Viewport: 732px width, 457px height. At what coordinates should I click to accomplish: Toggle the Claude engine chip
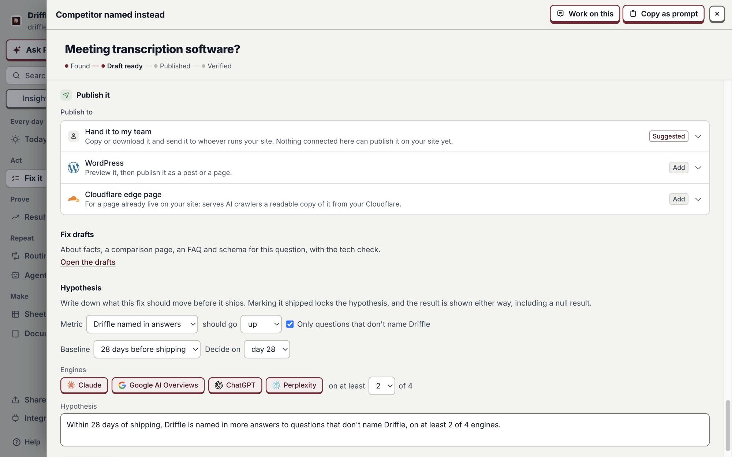tap(84, 385)
